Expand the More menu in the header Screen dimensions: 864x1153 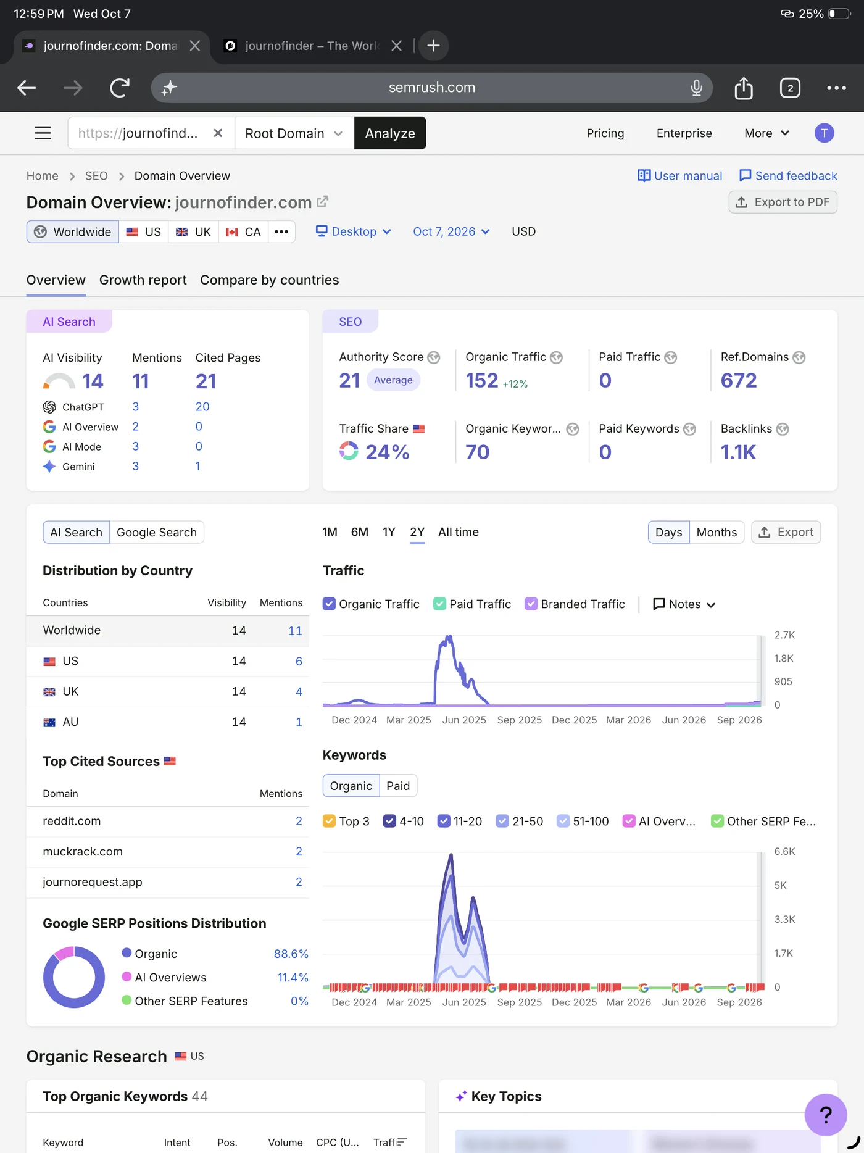766,133
